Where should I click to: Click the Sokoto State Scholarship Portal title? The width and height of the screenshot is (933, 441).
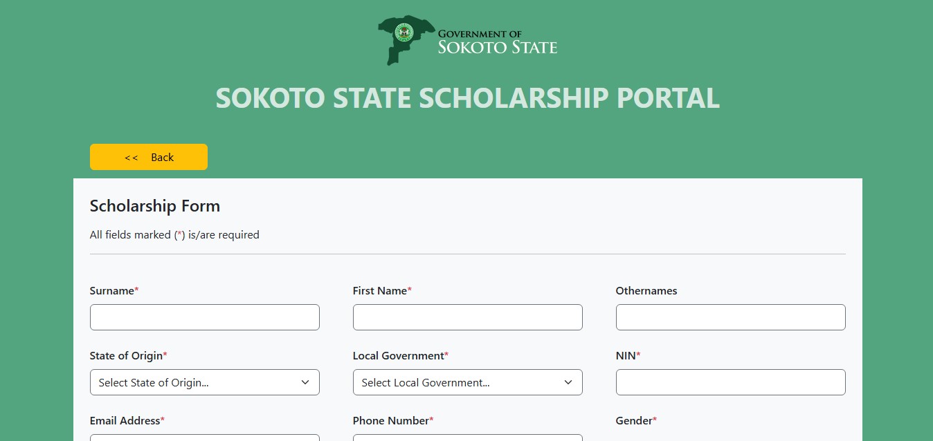pos(467,98)
